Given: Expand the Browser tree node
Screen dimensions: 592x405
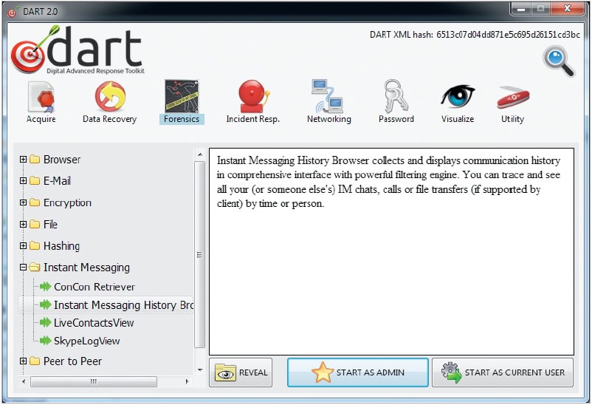Looking at the screenshot, I should click(23, 159).
